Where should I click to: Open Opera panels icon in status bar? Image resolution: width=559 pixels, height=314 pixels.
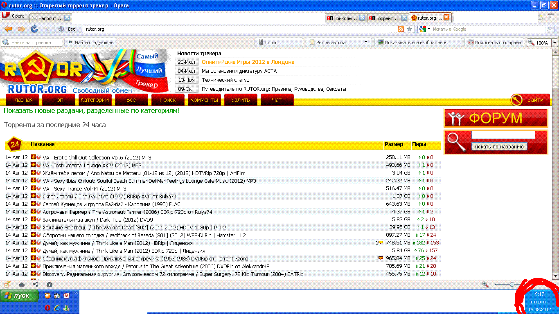8,284
